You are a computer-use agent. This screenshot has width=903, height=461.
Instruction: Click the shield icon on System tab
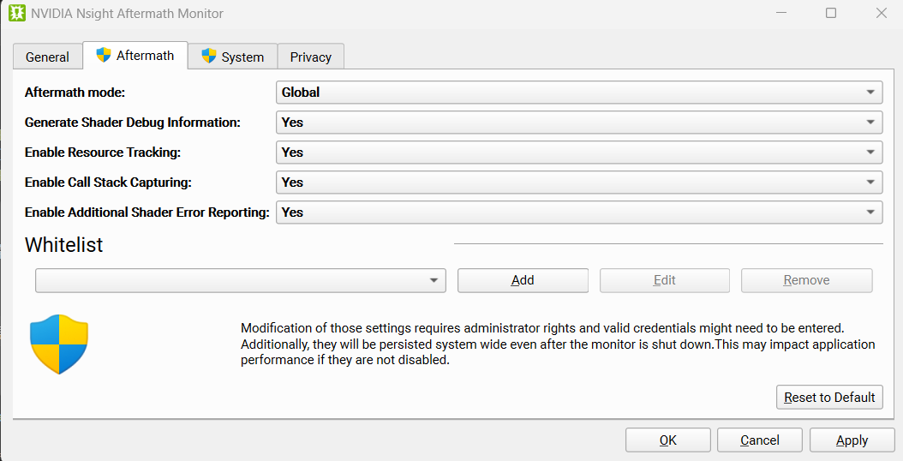pos(208,57)
